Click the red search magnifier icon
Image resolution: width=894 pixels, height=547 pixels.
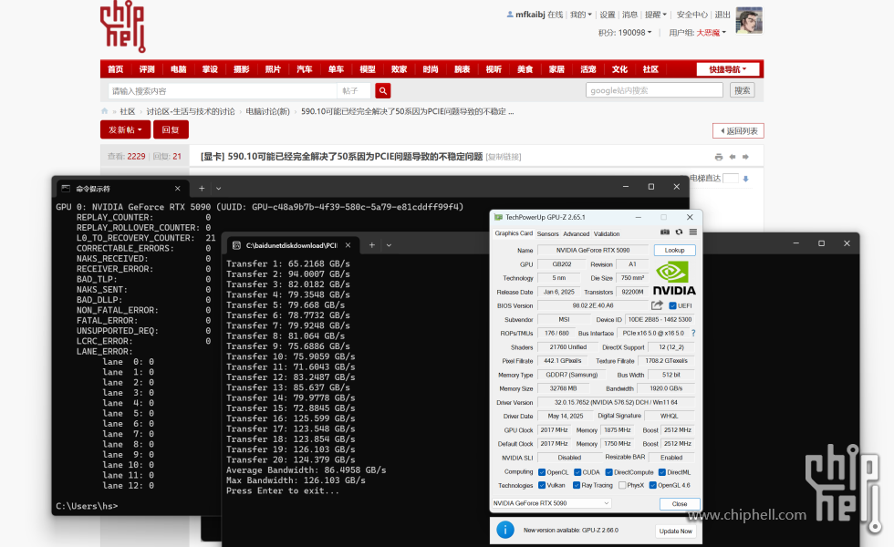pos(383,90)
